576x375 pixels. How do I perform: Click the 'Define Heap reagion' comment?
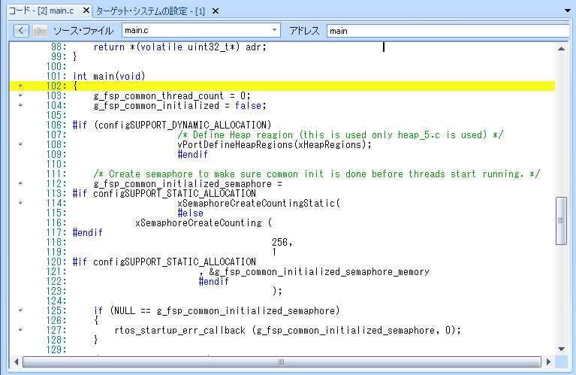point(340,135)
